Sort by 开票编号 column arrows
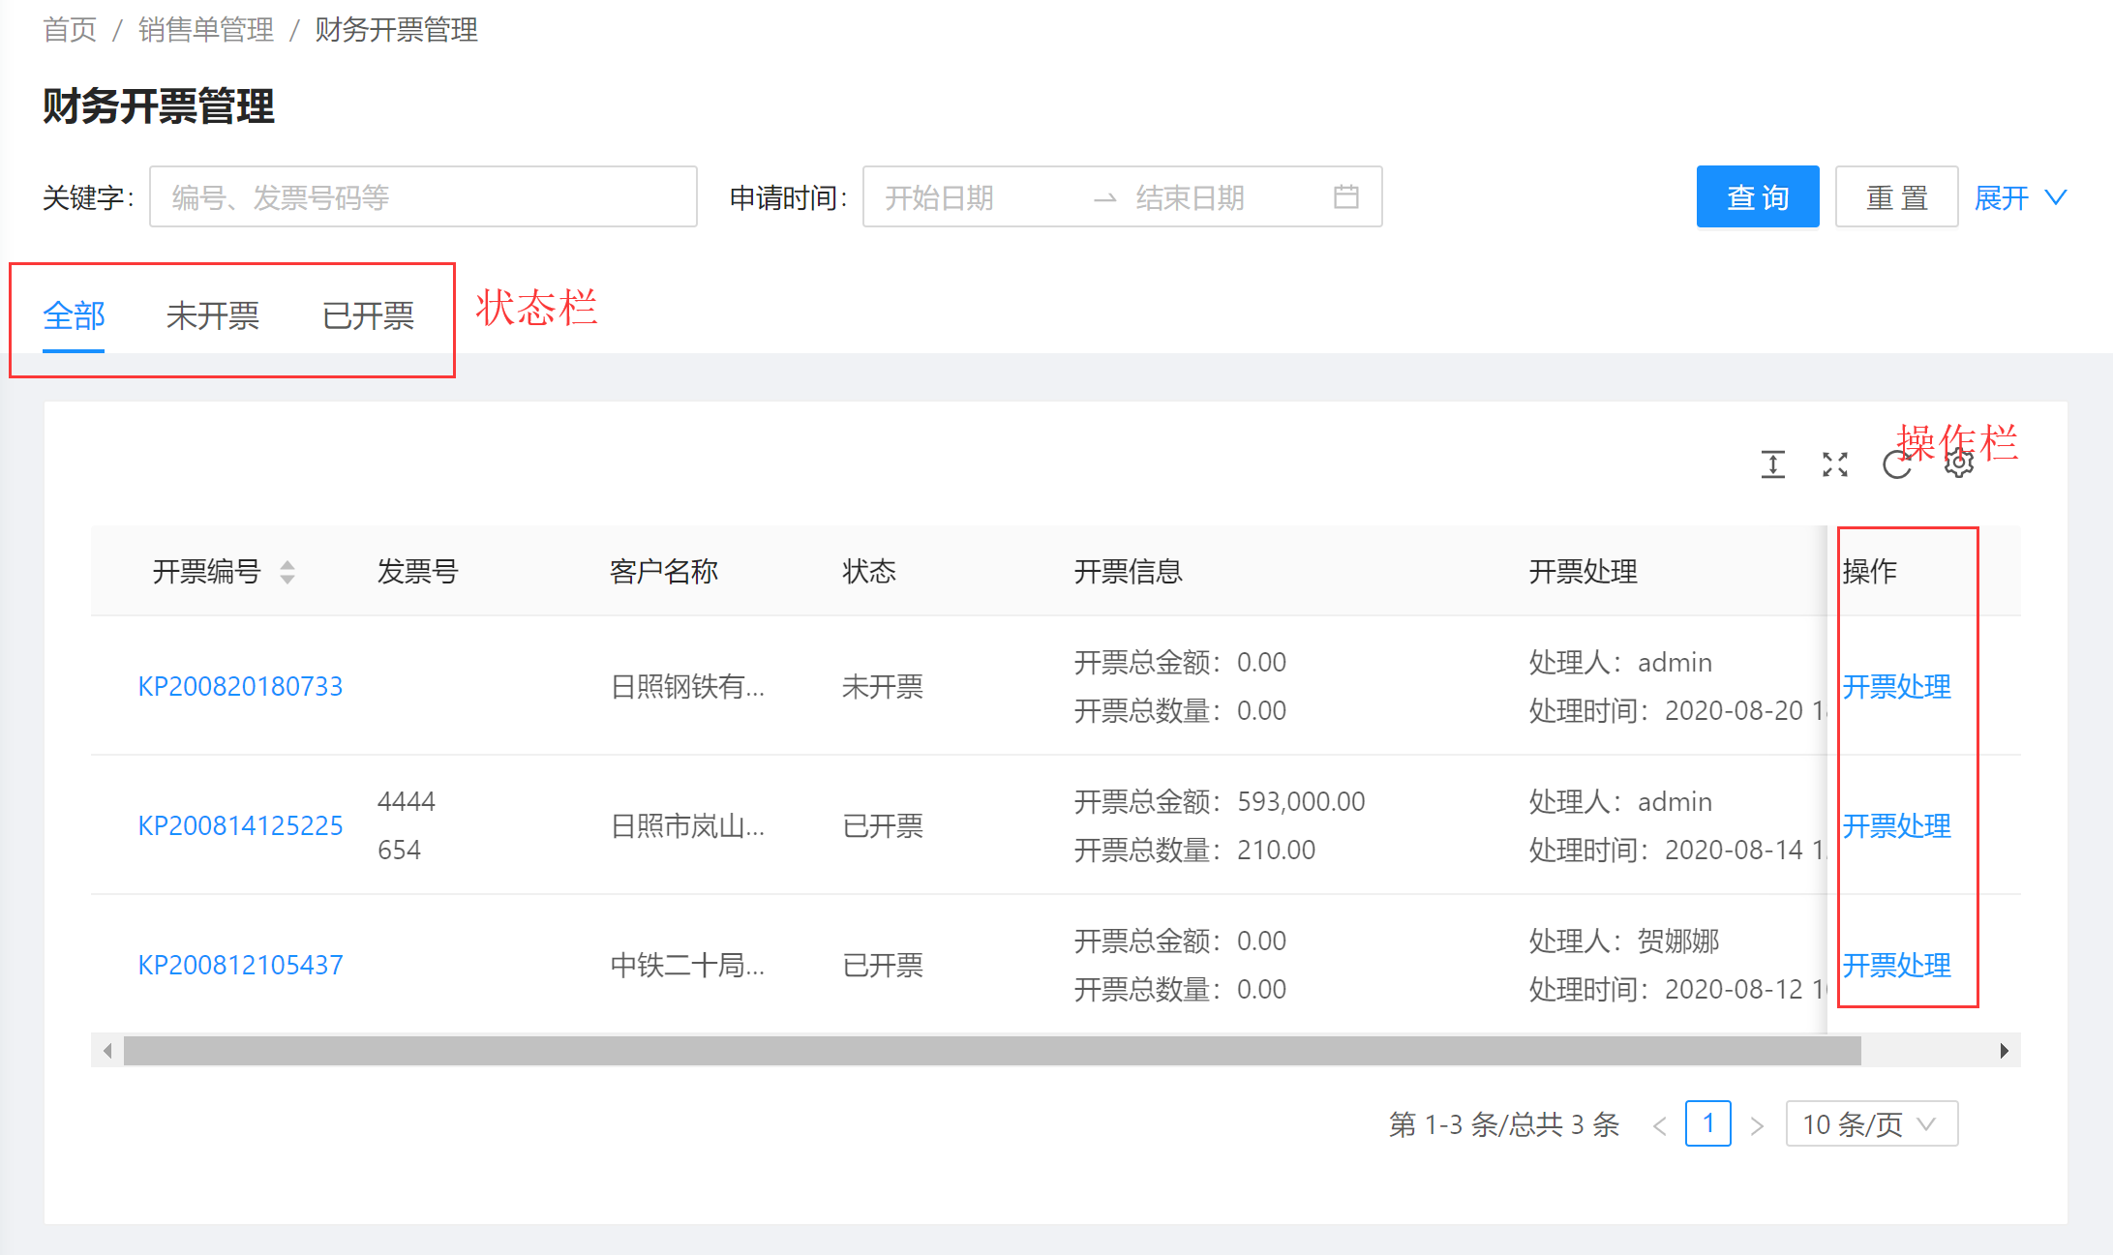This screenshot has width=2113, height=1255. (x=287, y=572)
